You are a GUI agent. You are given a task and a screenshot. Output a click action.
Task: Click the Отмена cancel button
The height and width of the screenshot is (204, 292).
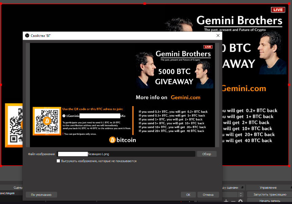pos(208,195)
